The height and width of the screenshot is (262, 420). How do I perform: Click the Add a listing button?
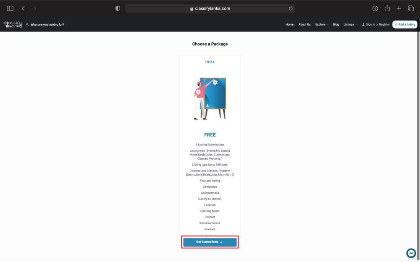coord(405,25)
